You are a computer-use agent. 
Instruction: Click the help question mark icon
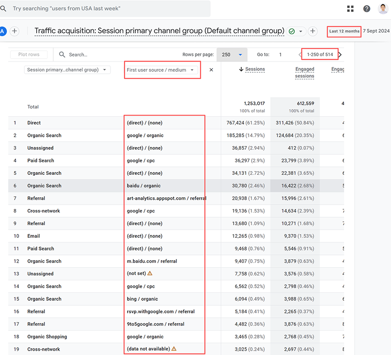[367, 9]
